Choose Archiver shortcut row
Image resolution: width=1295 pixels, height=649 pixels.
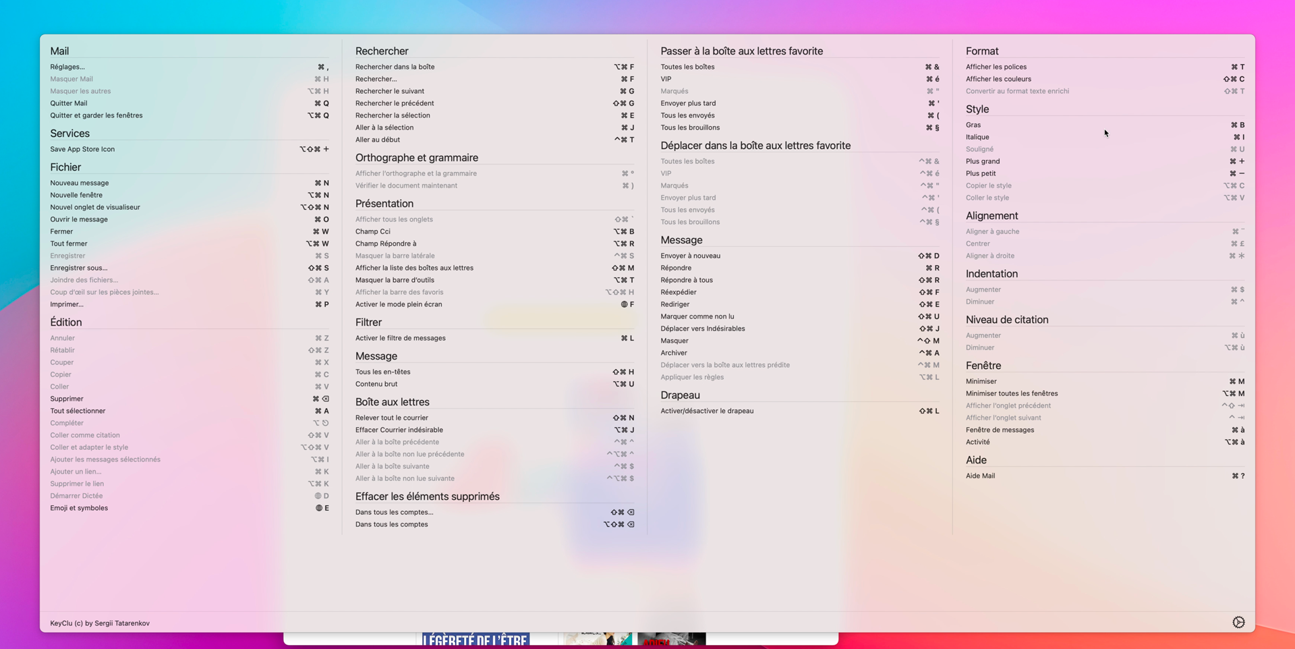click(800, 353)
